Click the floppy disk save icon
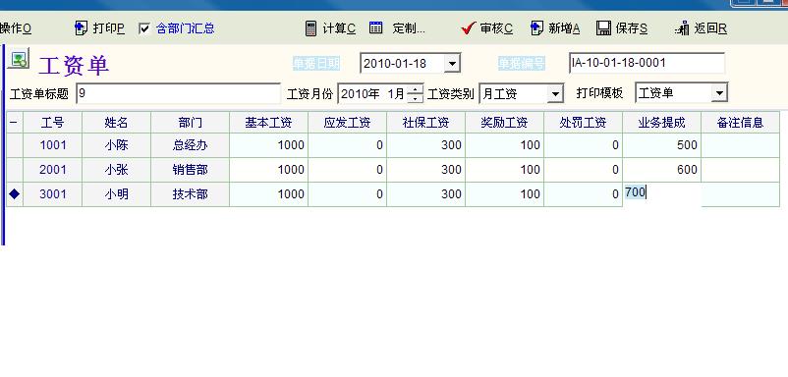Image resolution: width=788 pixels, height=377 pixels. click(x=603, y=28)
